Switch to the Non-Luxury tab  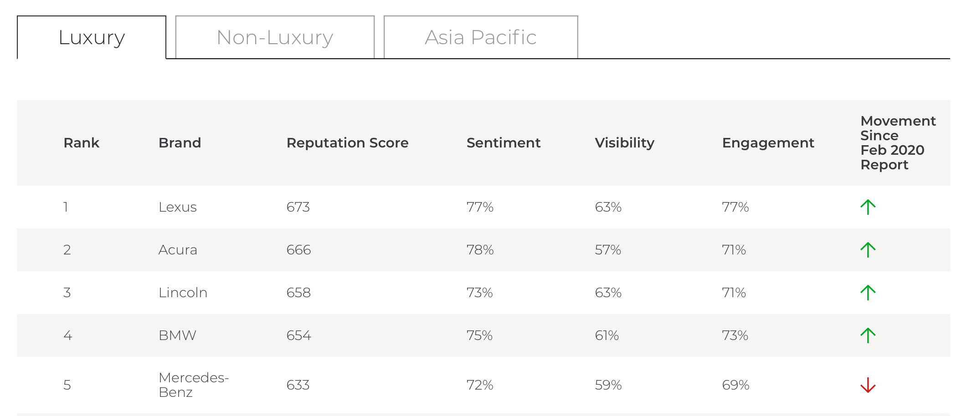[275, 37]
